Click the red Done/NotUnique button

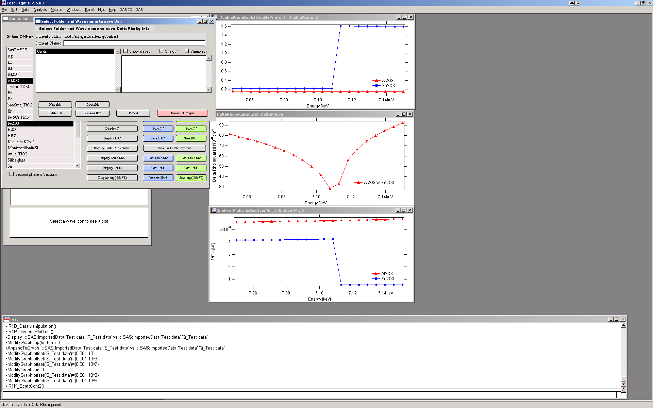pos(183,113)
